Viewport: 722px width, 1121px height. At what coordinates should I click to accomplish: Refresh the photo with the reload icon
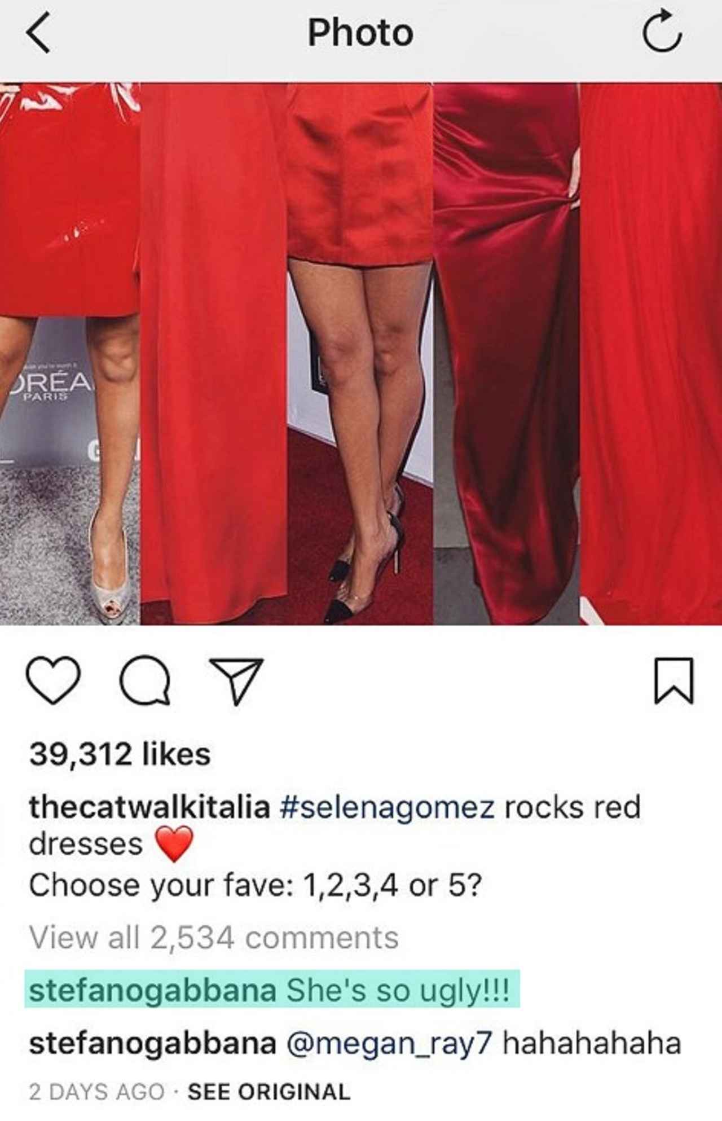click(662, 34)
